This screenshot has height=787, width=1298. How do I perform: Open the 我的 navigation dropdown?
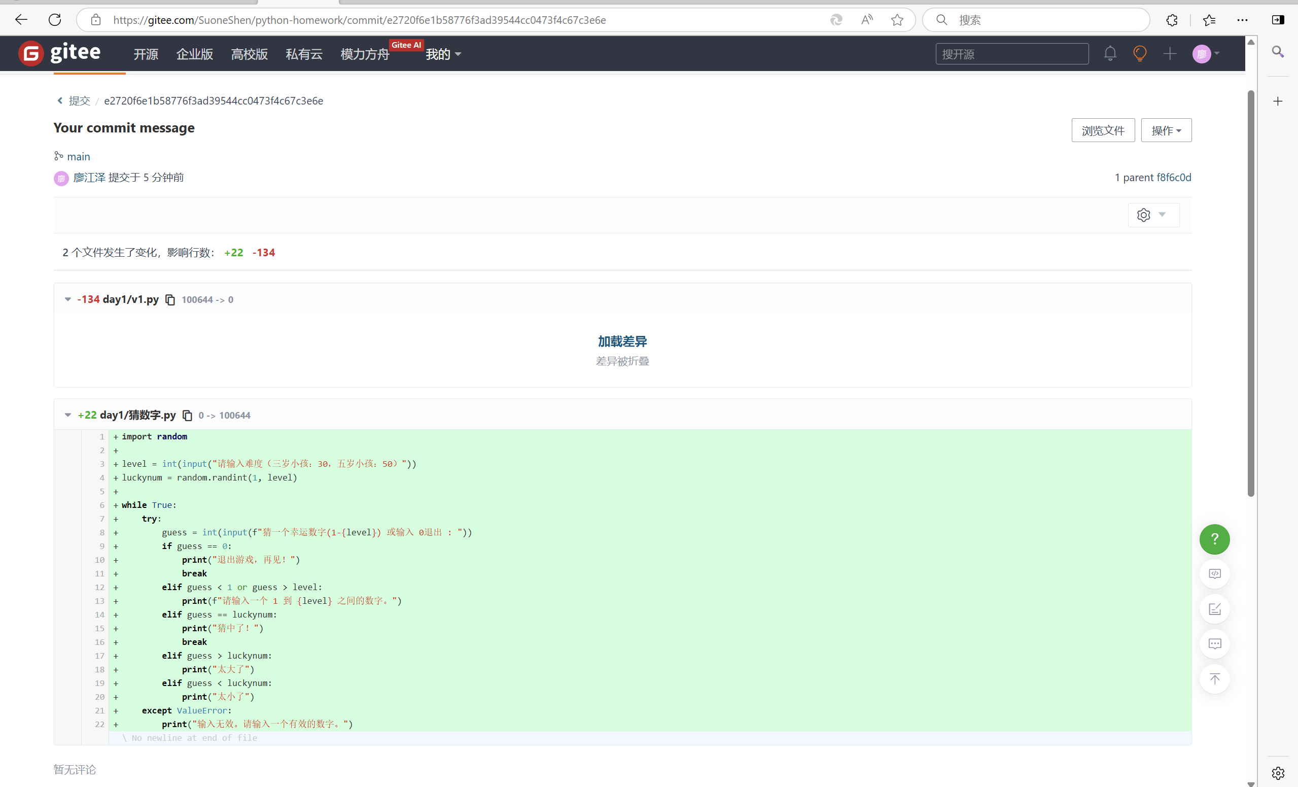[443, 54]
